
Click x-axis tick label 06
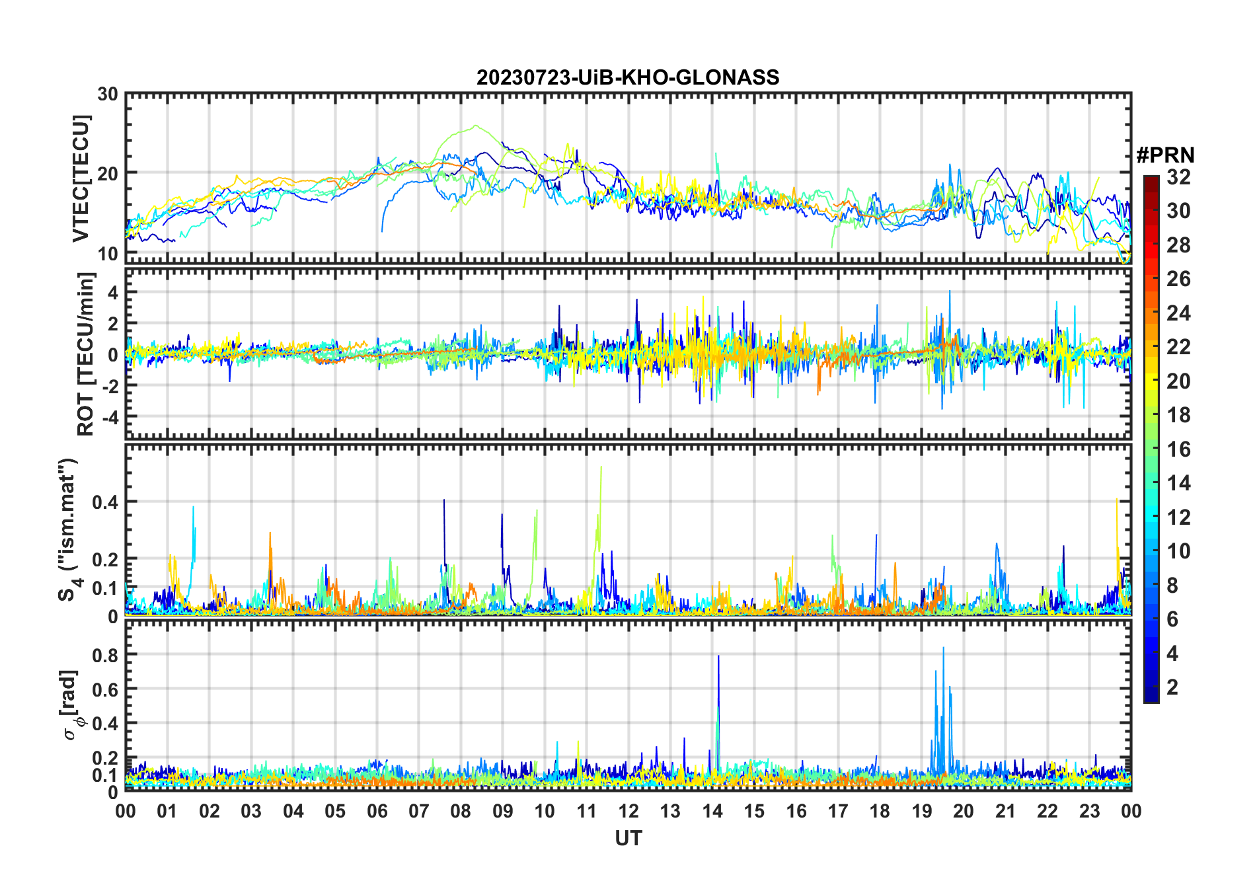click(x=377, y=811)
